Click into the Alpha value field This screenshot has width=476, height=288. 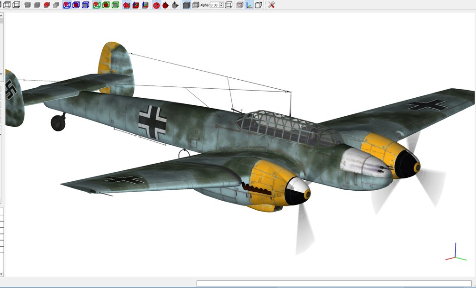tap(214, 5)
